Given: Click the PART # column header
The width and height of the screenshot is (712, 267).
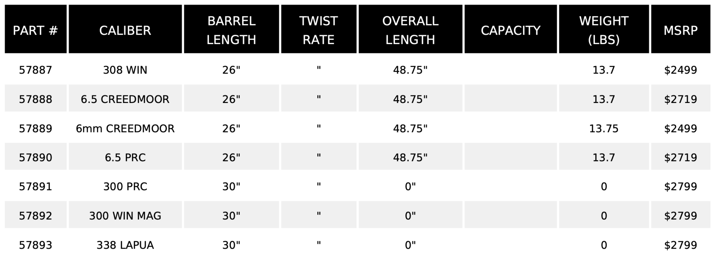Looking at the screenshot, I should pyautogui.click(x=35, y=29).
